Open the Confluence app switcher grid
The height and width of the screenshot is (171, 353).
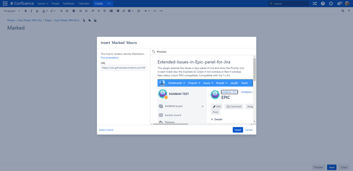[5, 3]
